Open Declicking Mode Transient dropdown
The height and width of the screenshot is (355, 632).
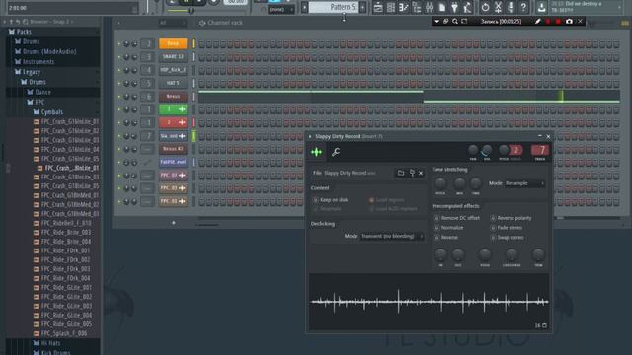click(392, 236)
